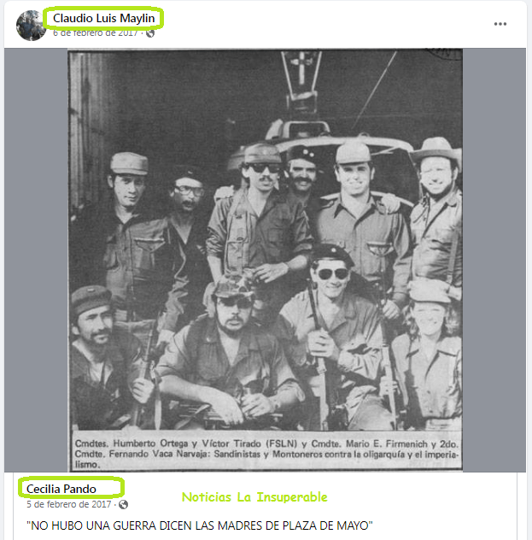Image resolution: width=532 pixels, height=540 pixels.
Task: Click the gray margin left of the photo
Action: (x=36, y=260)
